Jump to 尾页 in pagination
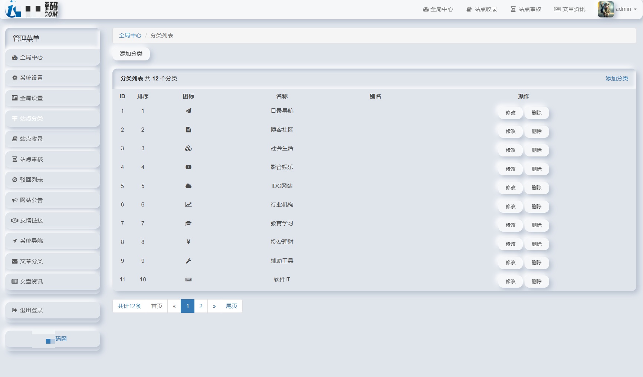The height and width of the screenshot is (377, 643). [232, 306]
